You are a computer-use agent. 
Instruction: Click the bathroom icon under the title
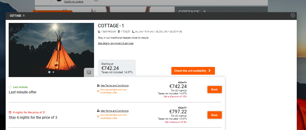click(99, 32)
